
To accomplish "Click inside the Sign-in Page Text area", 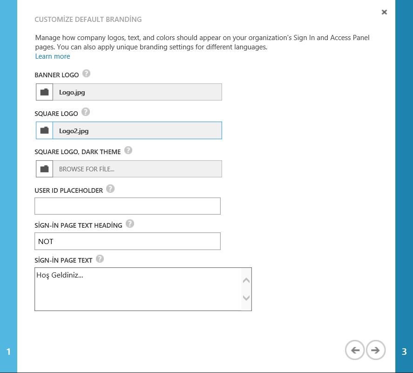I will [x=138, y=289].
